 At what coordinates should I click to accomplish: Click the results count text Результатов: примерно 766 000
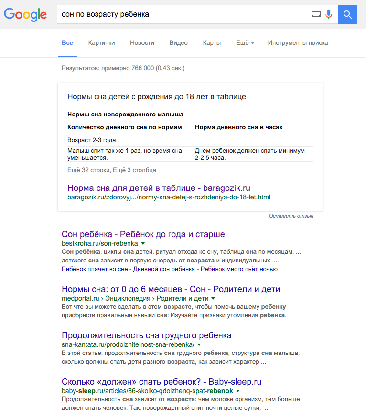123,68
